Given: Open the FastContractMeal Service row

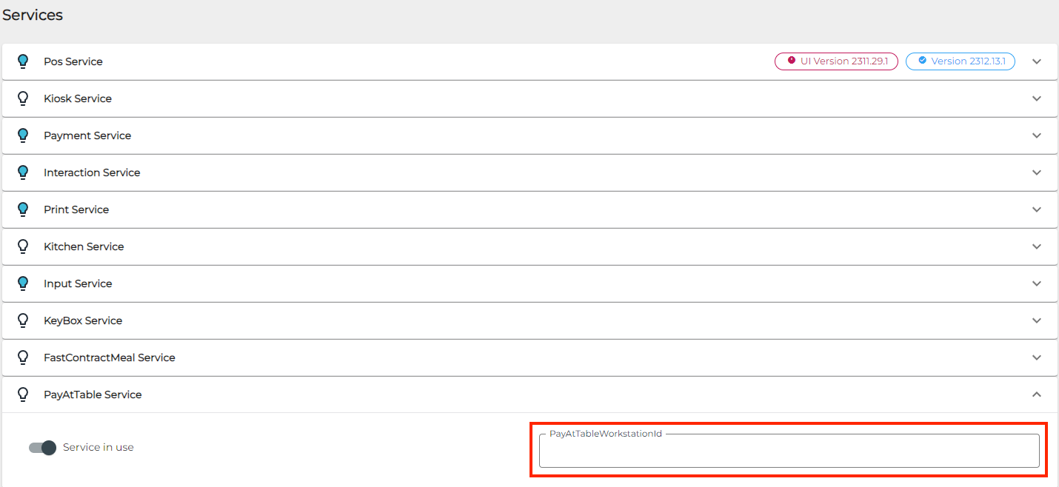Looking at the screenshot, I should tap(109, 357).
